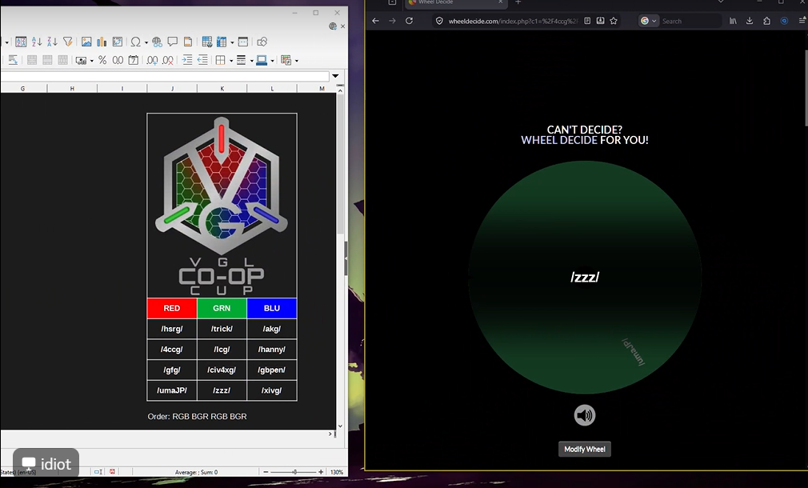The height and width of the screenshot is (488, 808).
Task: Click the GRN header cell
Action: 222,308
